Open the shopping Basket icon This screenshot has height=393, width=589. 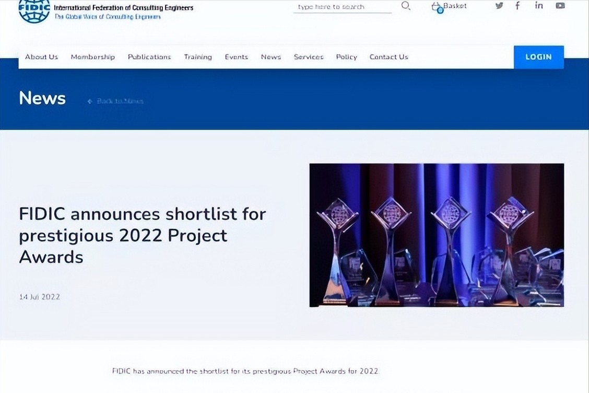click(x=437, y=7)
